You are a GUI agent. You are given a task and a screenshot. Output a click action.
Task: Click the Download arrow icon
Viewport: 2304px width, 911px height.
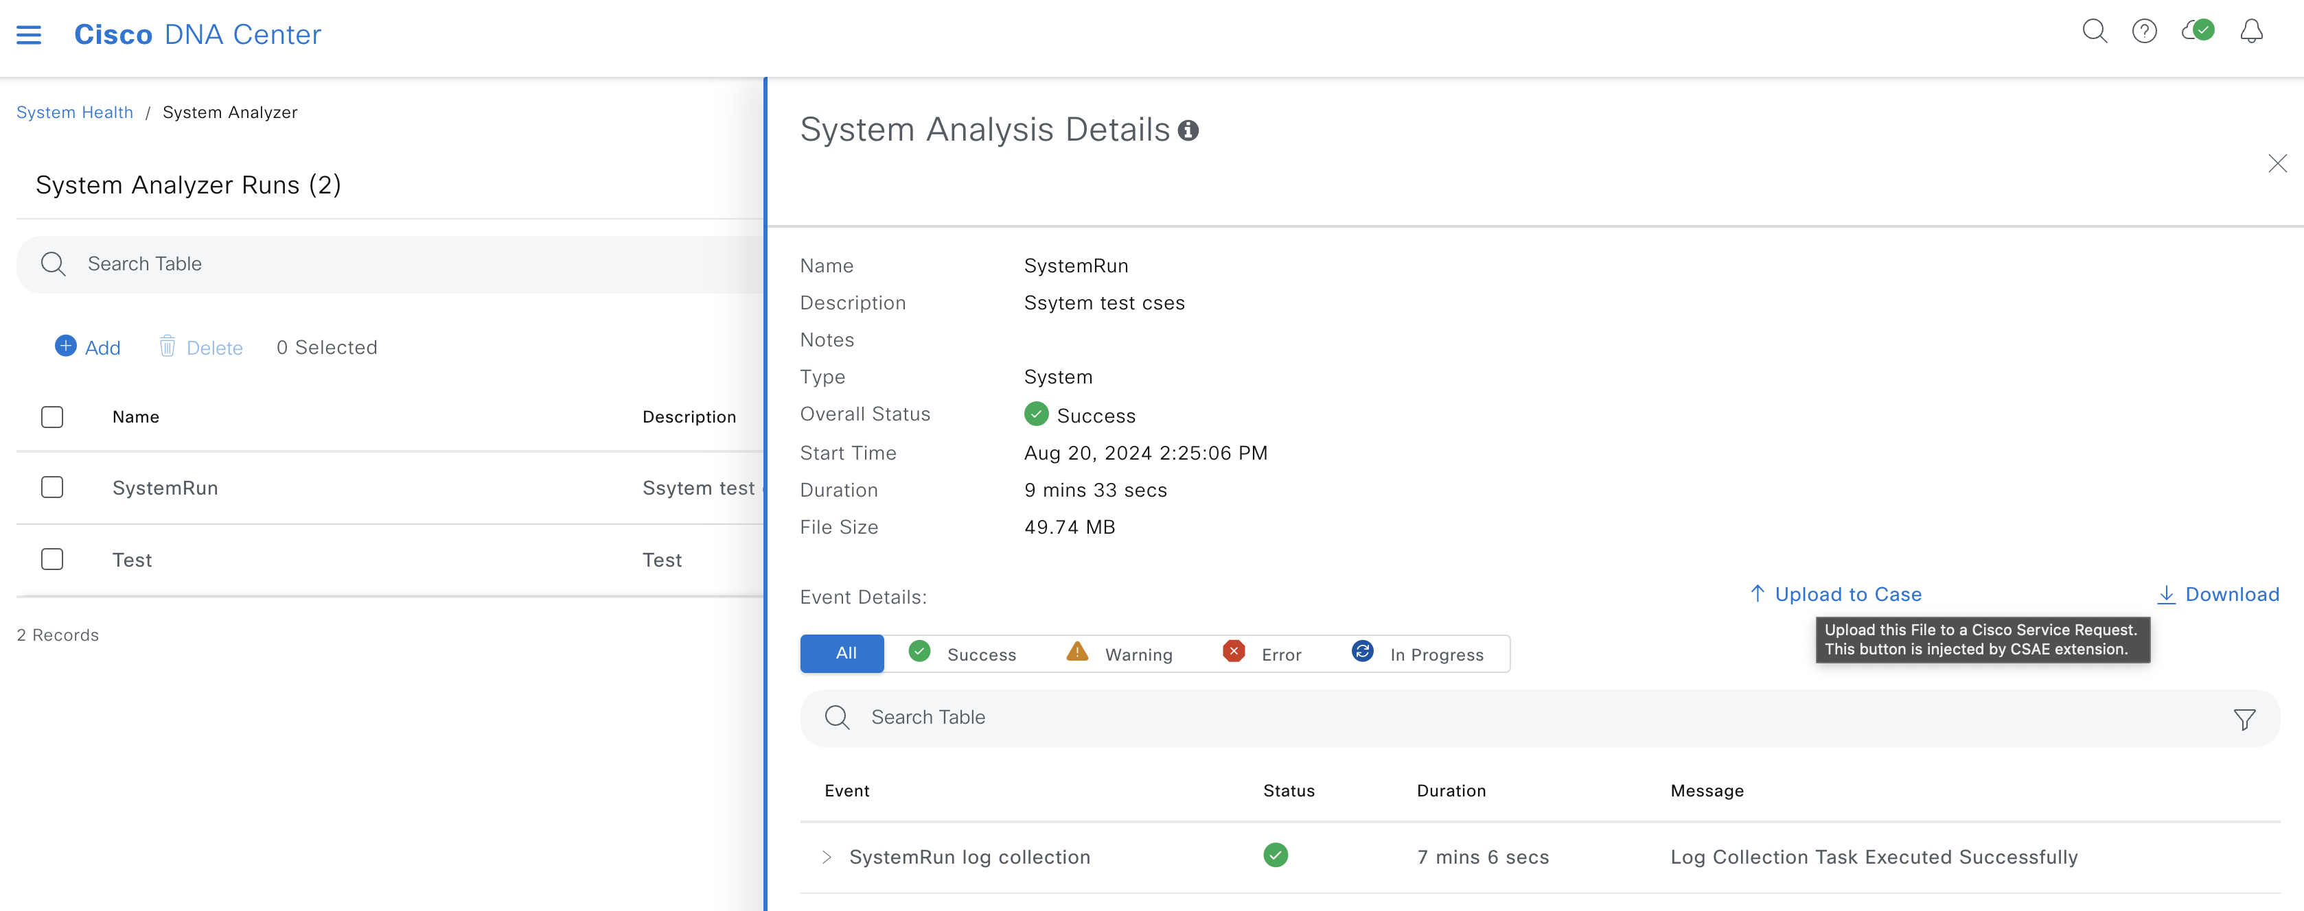pos(2165,595)
